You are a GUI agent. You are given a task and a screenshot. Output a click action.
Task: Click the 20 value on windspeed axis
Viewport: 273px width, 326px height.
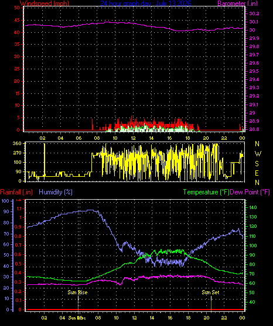click(x=17, y=81)
